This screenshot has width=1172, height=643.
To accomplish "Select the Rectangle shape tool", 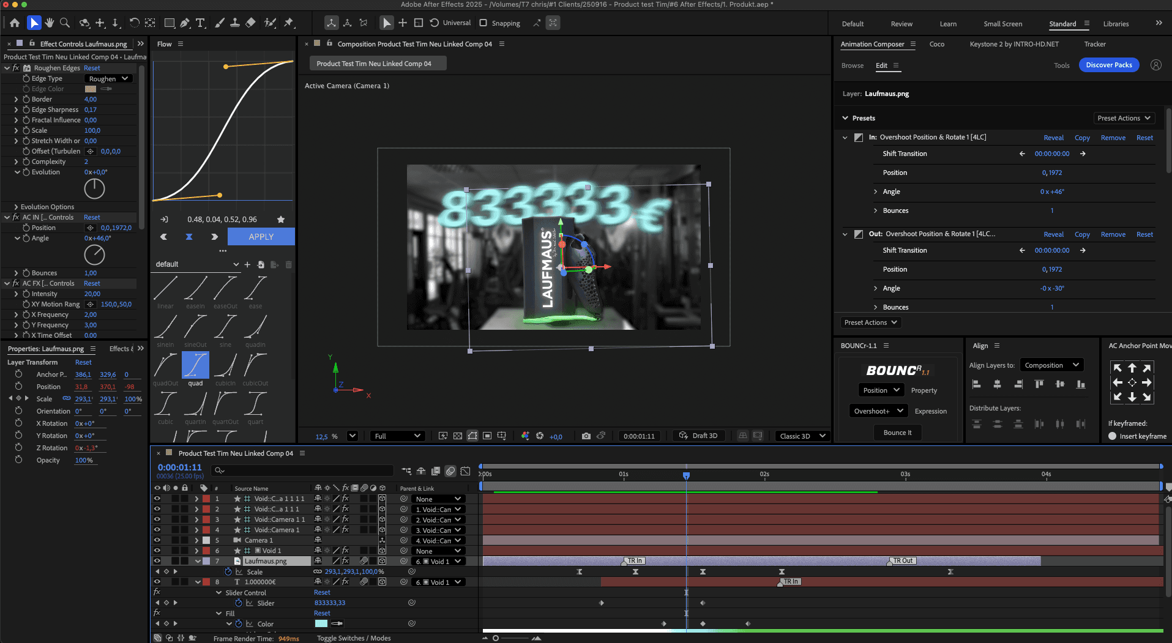I will (x=170, y=23).
